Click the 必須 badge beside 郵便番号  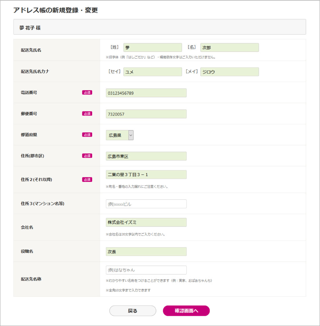tap(87, 114)
